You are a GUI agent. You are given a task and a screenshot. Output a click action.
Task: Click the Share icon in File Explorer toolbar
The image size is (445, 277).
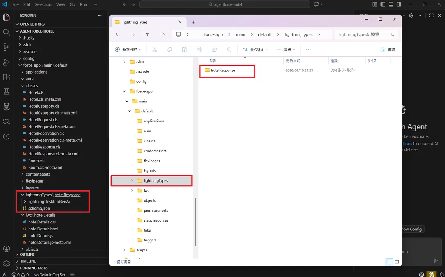[214, 50]
